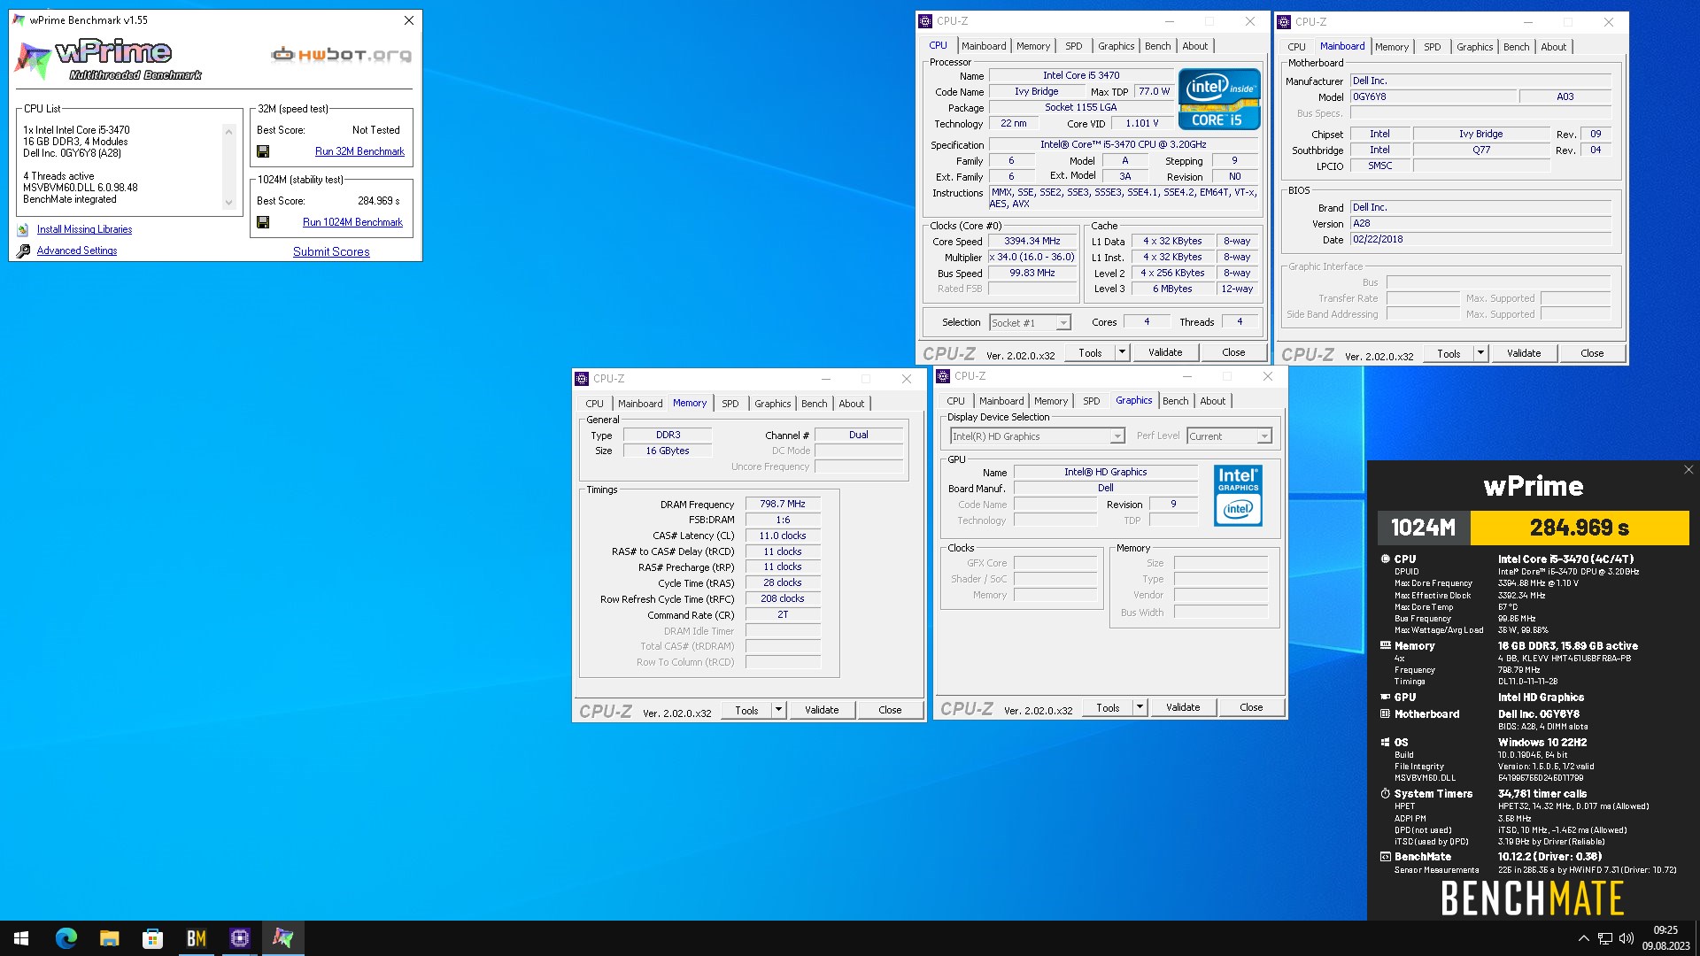The image size is (1700, 956).
Task: Run 1024M Benchmark link
Action: pyautogui.click(x=352, y=222)
